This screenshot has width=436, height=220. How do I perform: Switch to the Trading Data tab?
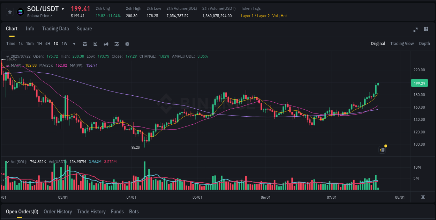click(55, 29)
